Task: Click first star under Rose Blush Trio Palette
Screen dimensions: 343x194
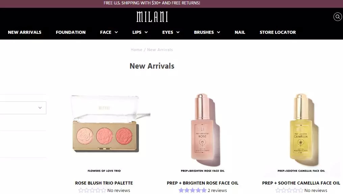Action: [x=81, y=190]
